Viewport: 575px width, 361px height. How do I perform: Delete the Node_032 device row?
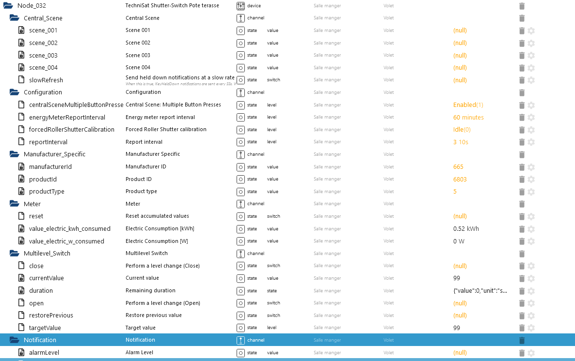(x=522, y=6)
